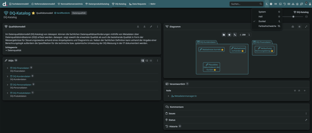Select 'Mailadresse korrekt' diagram node
312x133 pixels.
click(211, 49)
